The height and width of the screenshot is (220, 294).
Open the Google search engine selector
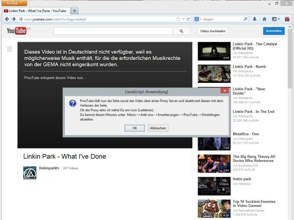click(198, 19)
